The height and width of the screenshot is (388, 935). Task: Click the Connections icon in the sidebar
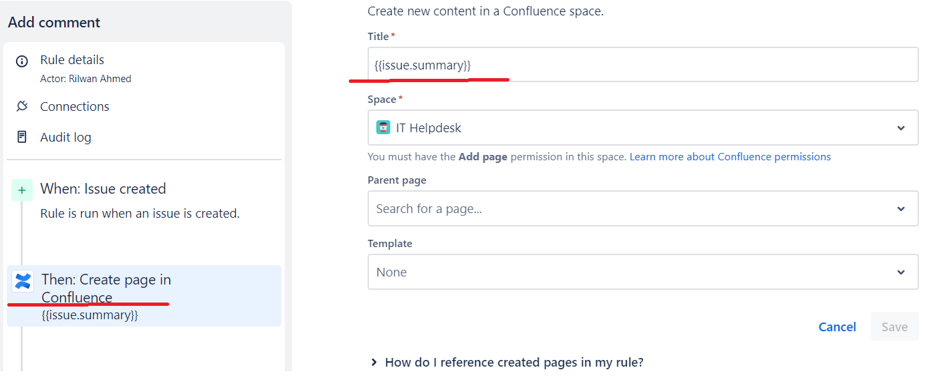[x=21, y=106]
